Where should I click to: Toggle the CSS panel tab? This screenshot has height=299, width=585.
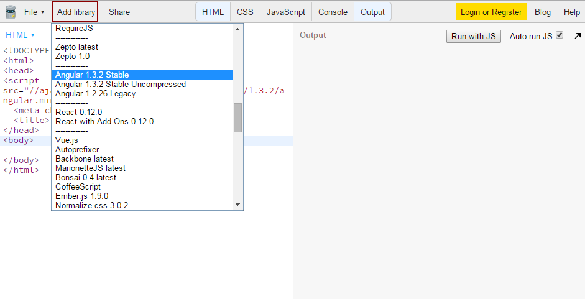coord(245,12)
